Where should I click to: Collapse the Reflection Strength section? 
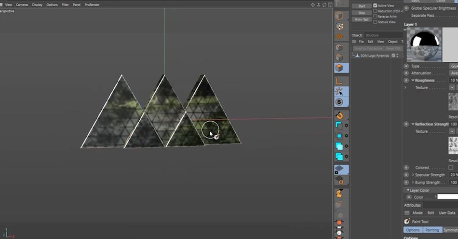(413, 124)
